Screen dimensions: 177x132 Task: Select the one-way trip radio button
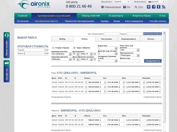click(53, 48)
